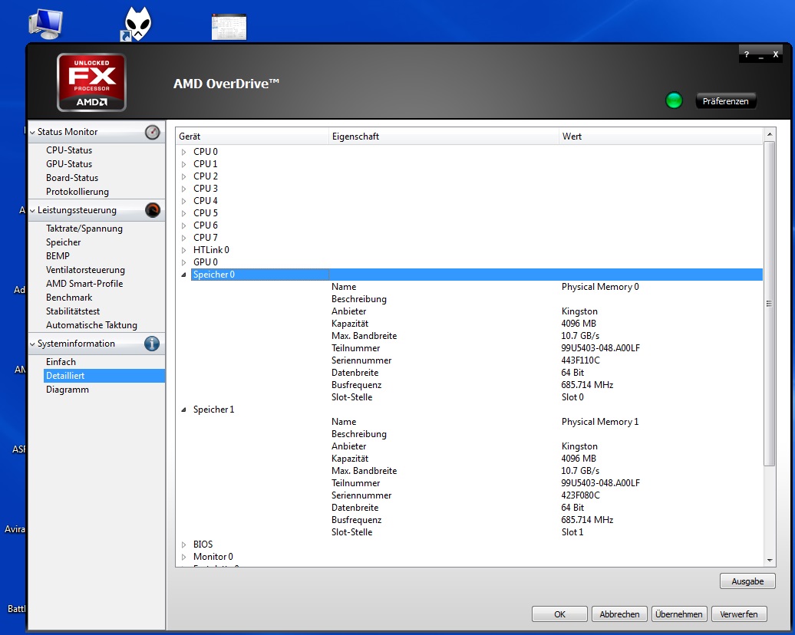
Task: Open the window thumbnail desktop icon
Action: pyautogui.click(x=229, y=27)
